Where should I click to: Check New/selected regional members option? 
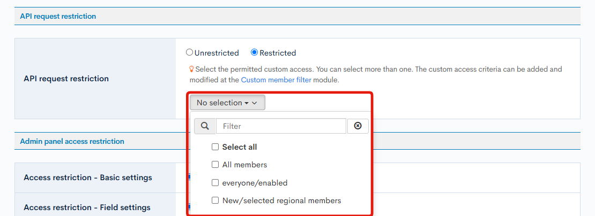point(215,200)
